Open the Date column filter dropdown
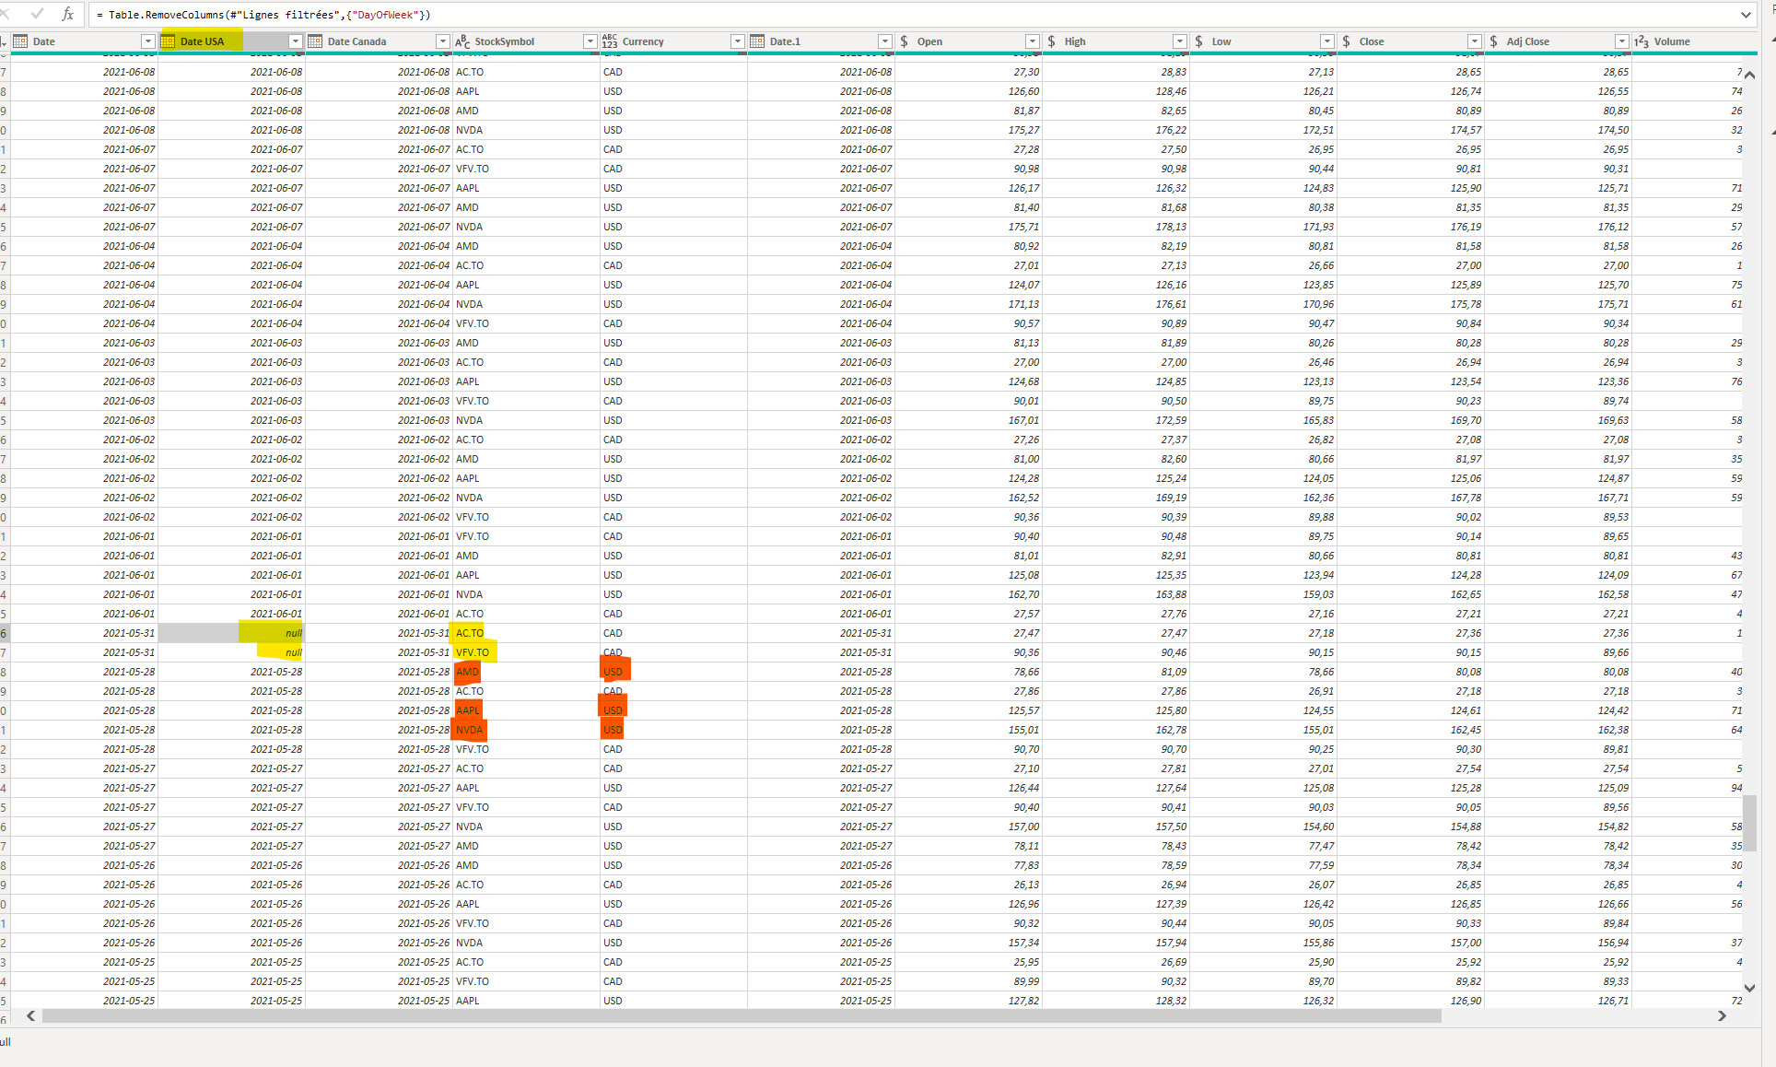Screen dimensions: 1776x1067 (147, 41)
